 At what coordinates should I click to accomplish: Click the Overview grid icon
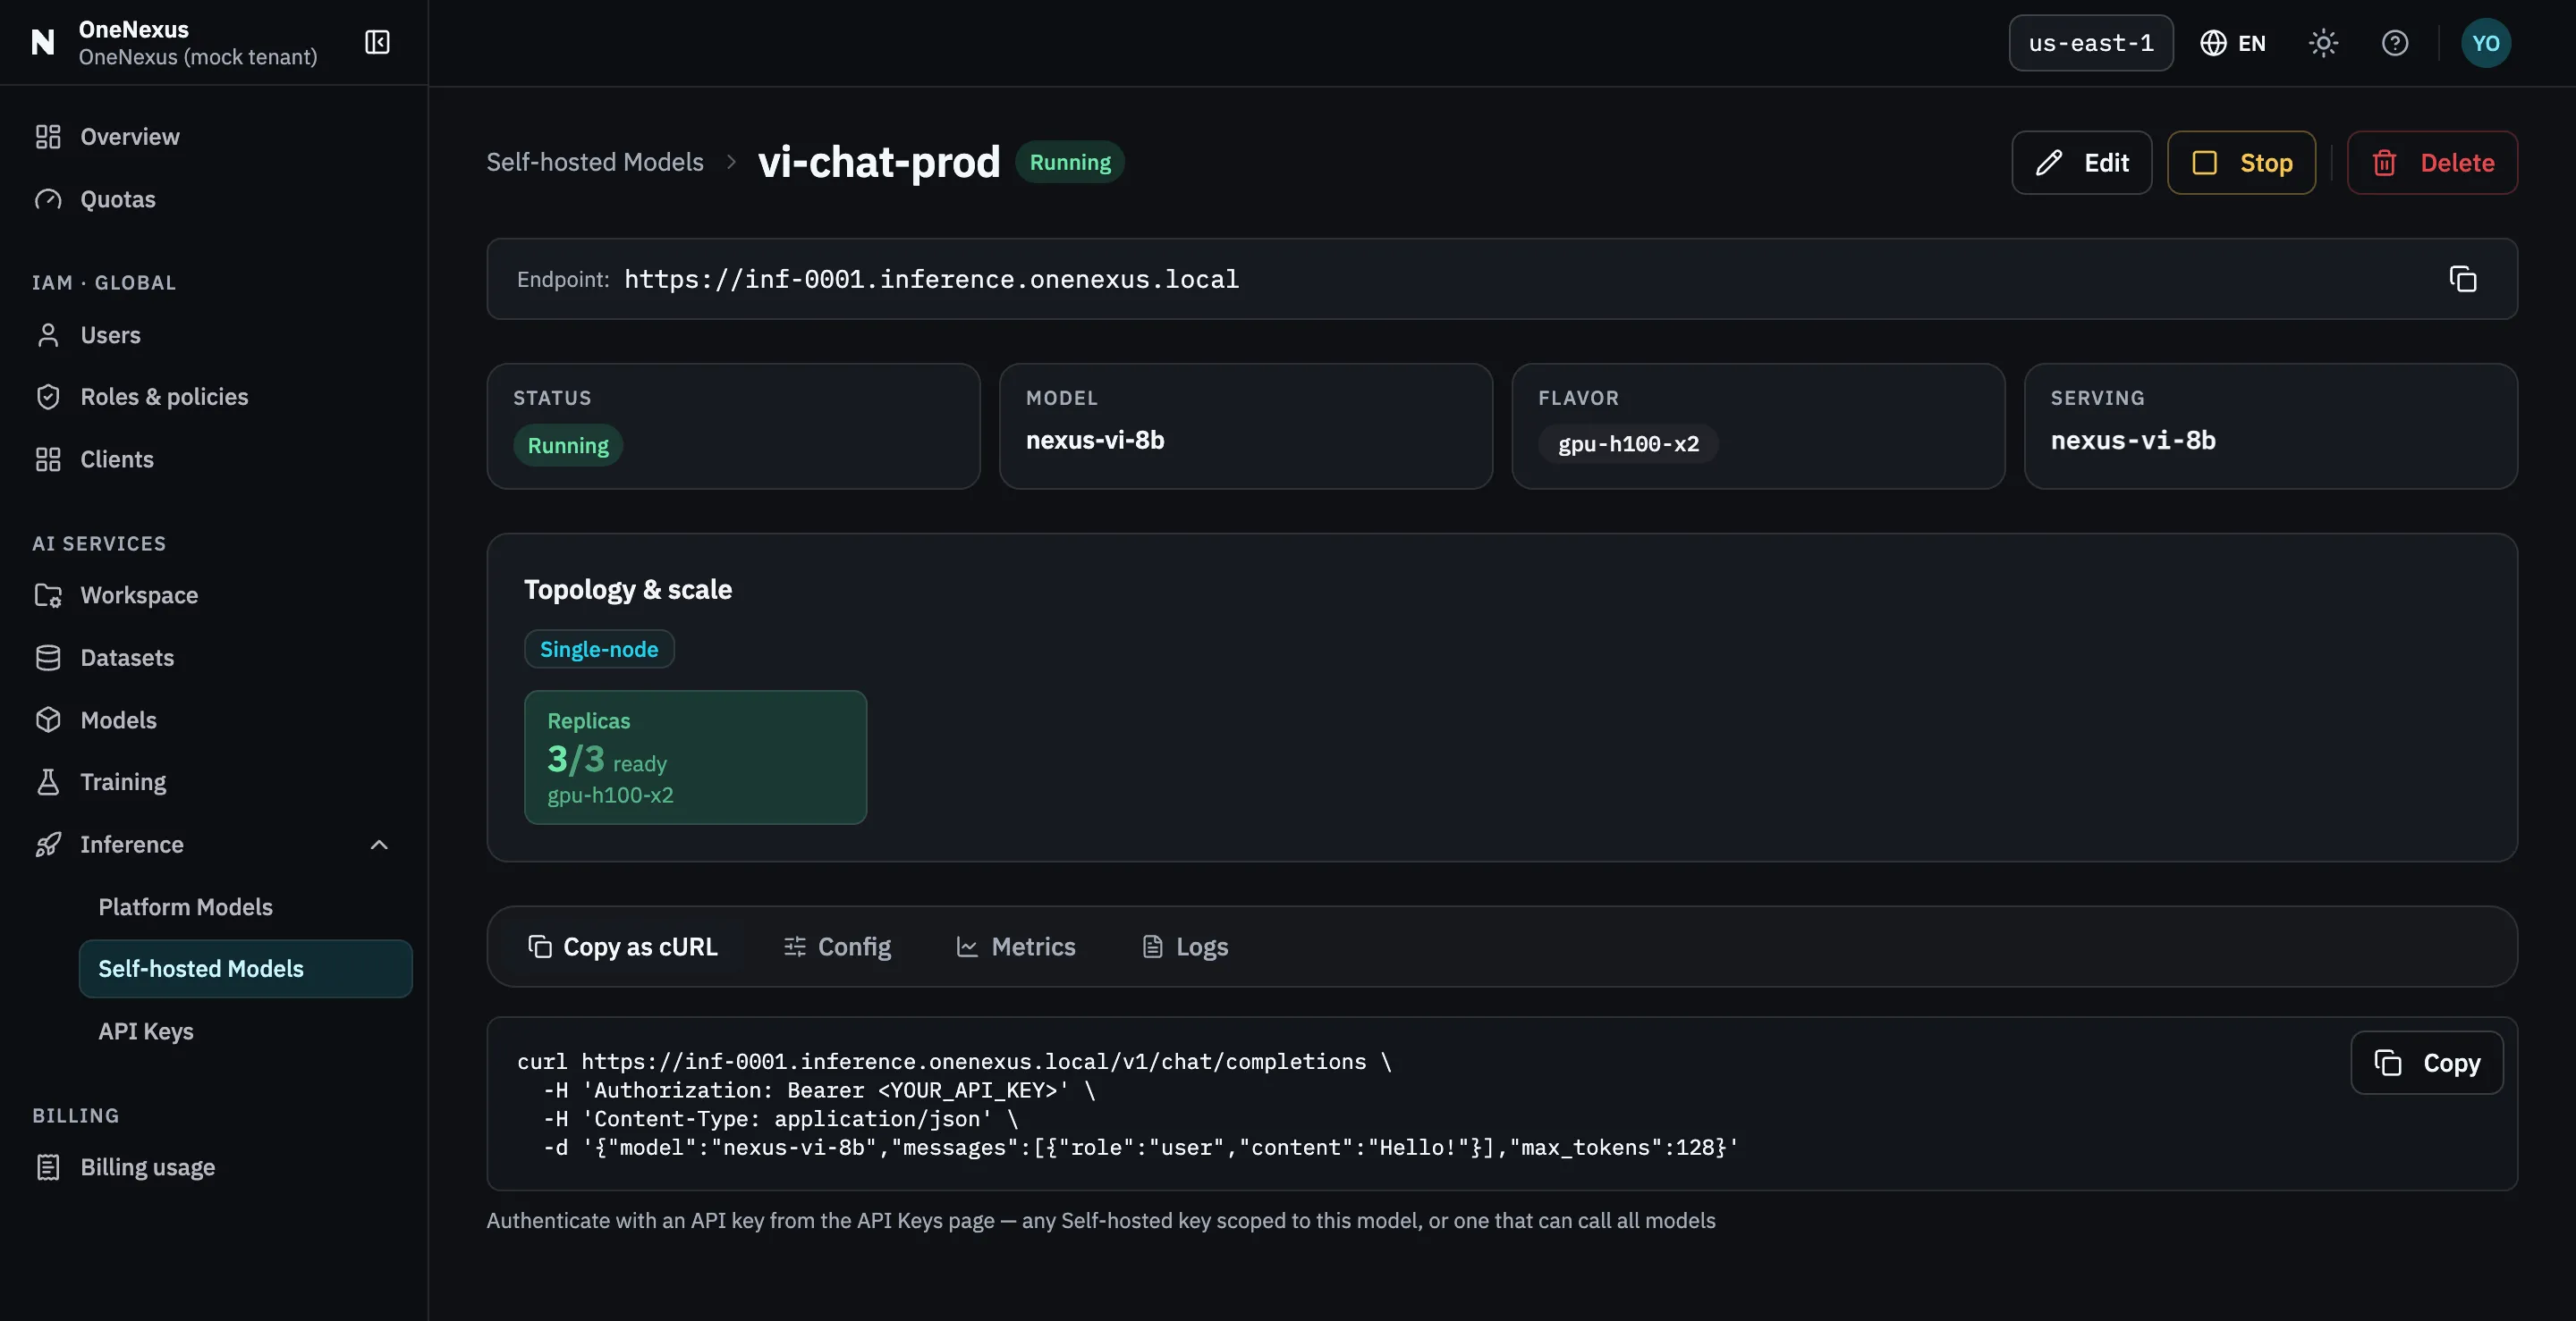[x=48, y=137]
